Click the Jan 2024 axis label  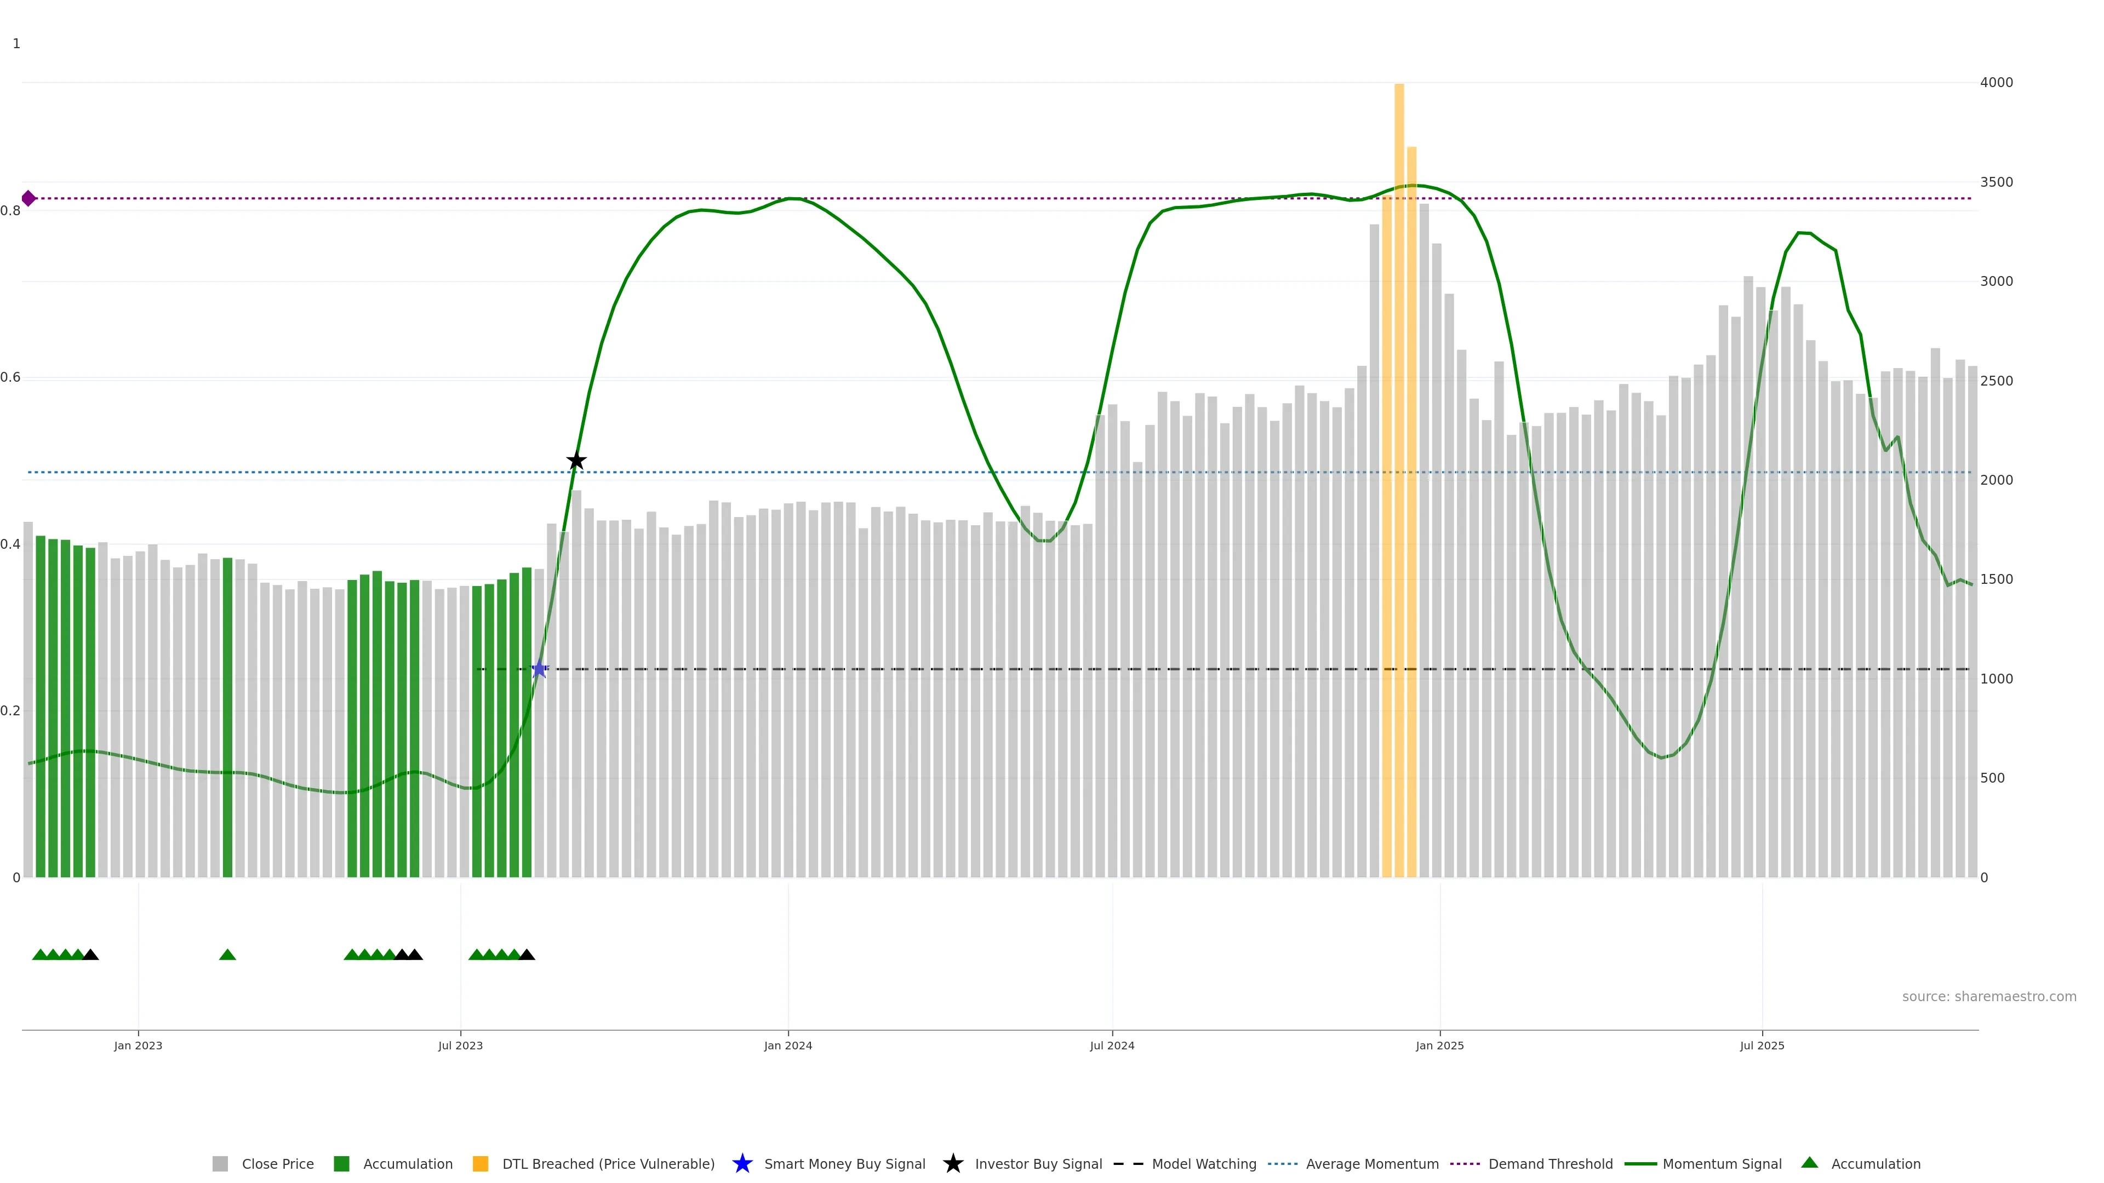[787, 1046]
